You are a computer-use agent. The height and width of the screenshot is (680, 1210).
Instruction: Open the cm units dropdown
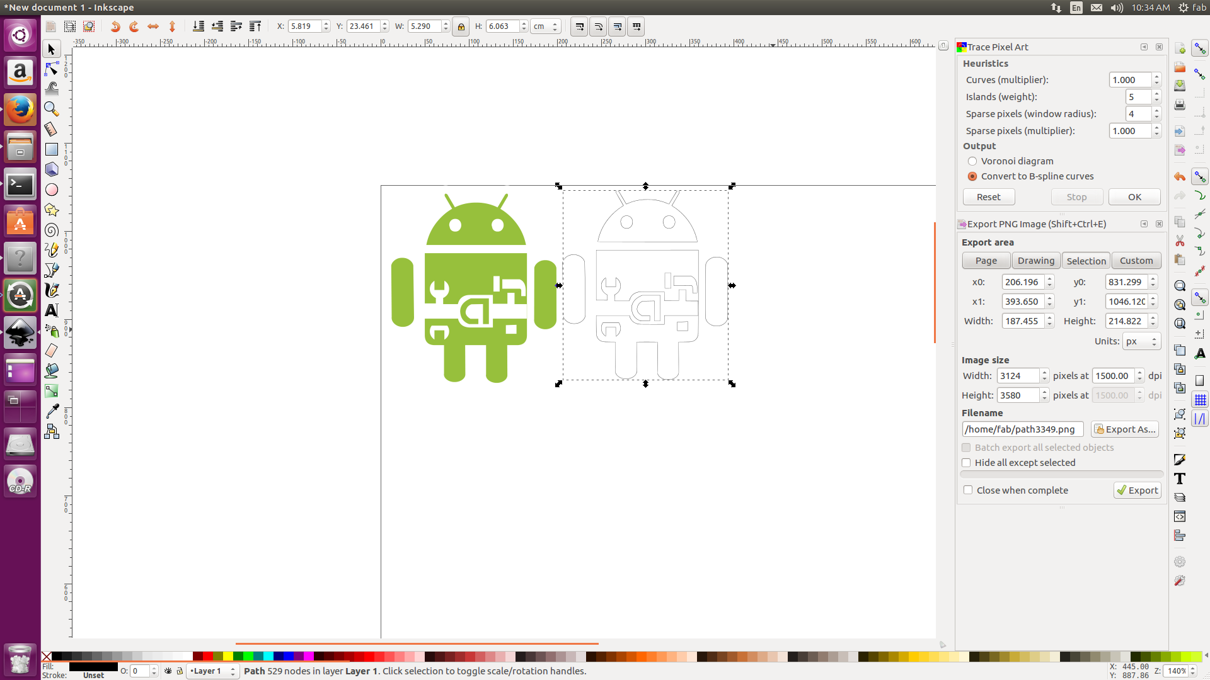point(546,26)
